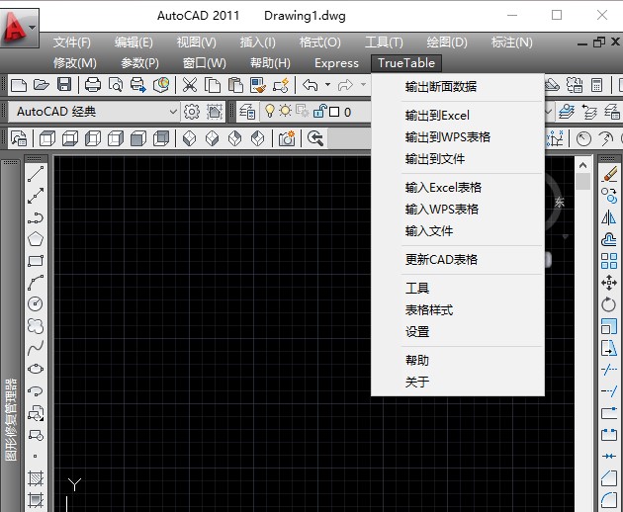Select the Mirror modify tool
Image resolution: width=623 pixels, height=512 pixels.
point(609,217)
